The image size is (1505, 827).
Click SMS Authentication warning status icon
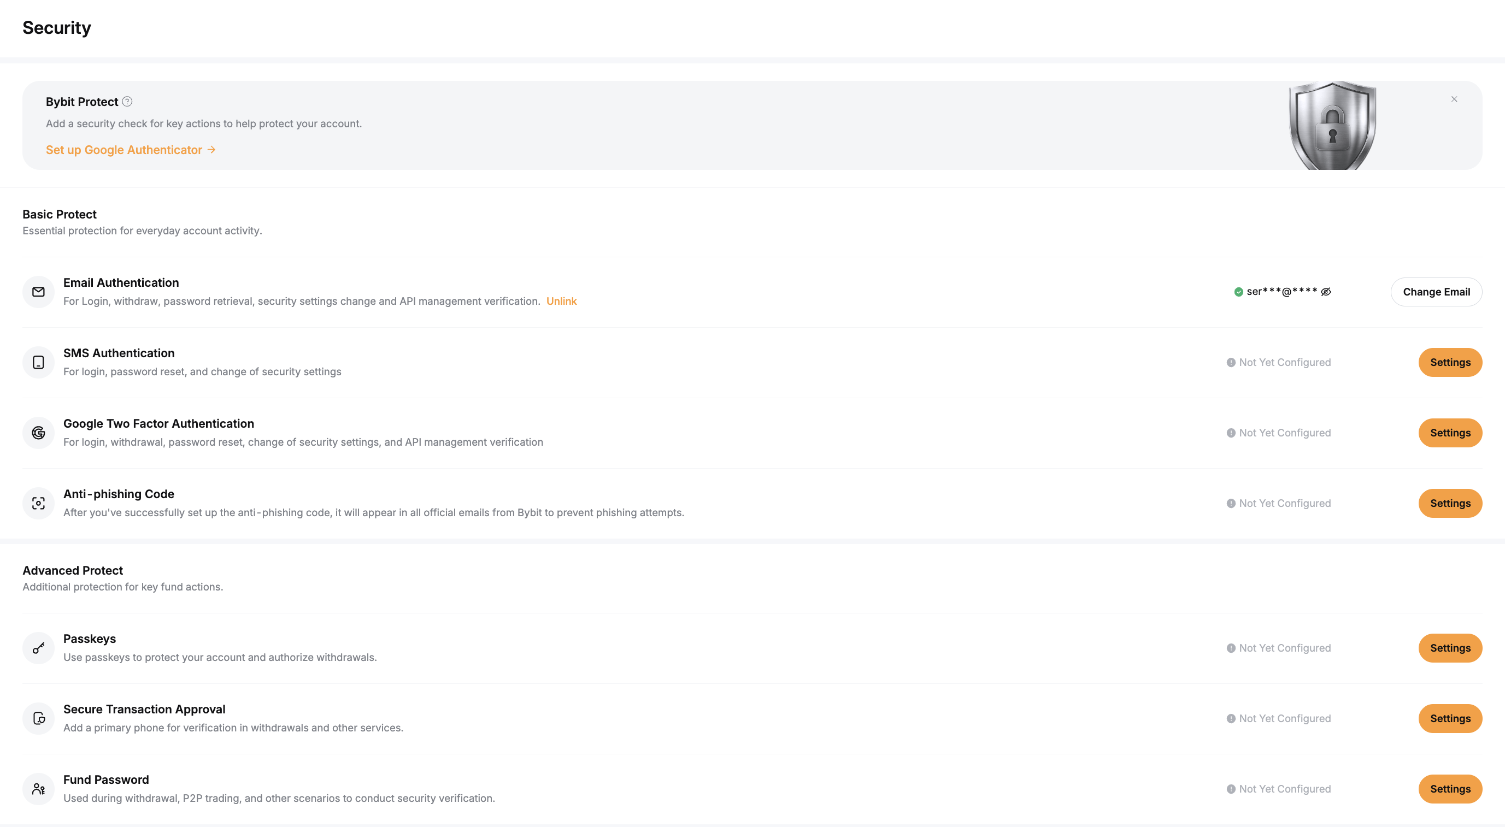pyautogui.click(x=1231, y=363)
